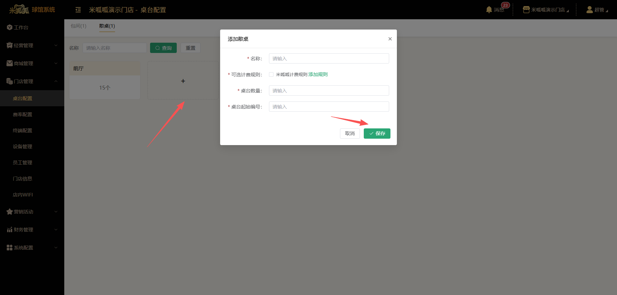Click the 保存 button

(377, 134)
